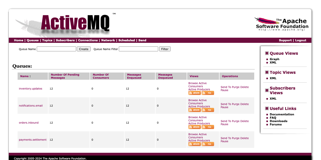The height and width of the screenshot is (160, 321).
Task: Click Send To for orders.inbound
Action: [226, 121]
